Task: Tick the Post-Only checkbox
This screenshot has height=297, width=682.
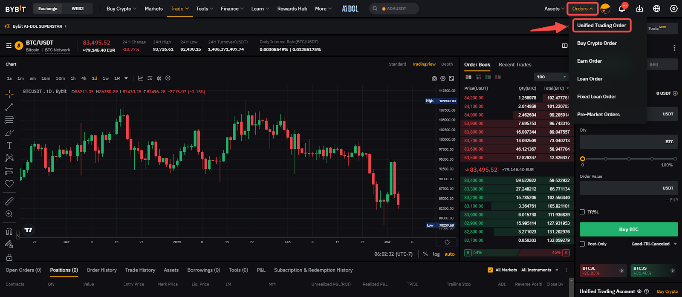Action: pos(582,244)
